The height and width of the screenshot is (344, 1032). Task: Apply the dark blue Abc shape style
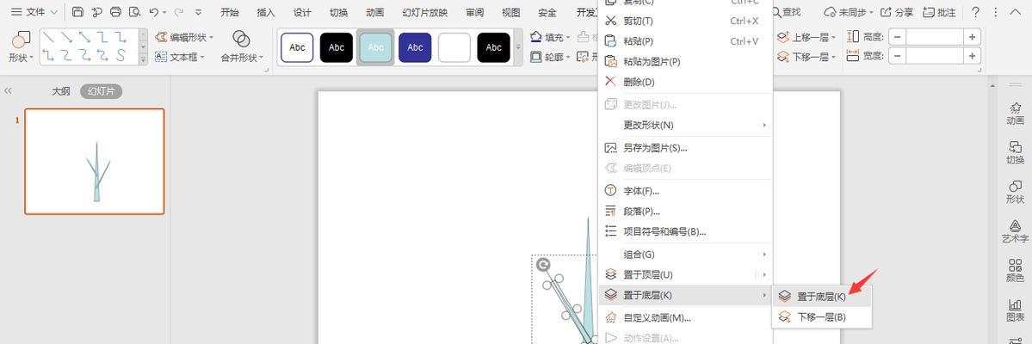click(x=415, y=47)
